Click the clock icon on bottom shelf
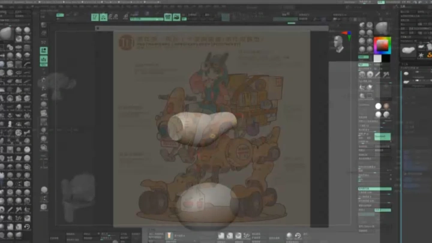The height and width of the screenshot is (243, 432). pyautogui.click(x=298, y=235)
